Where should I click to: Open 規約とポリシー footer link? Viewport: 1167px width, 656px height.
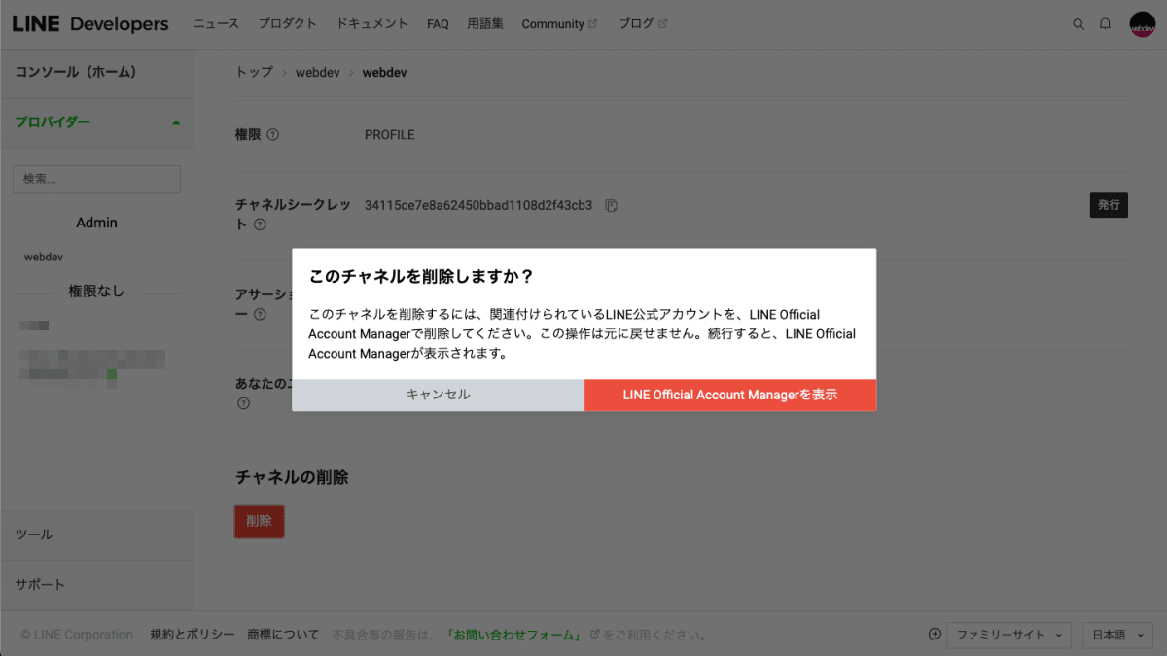193,635
